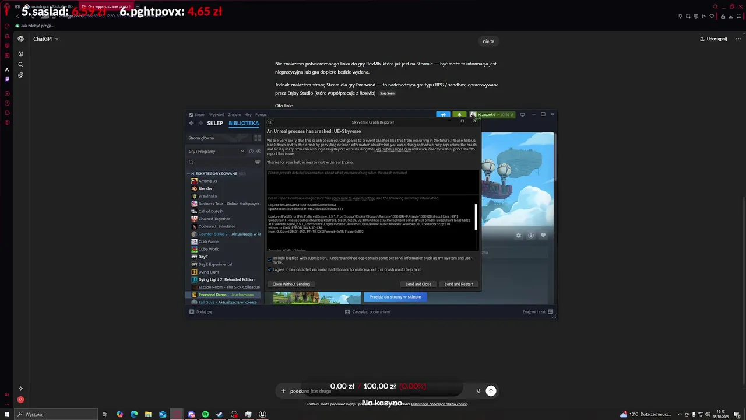Open Microsoft Edge from taskbar

(134, 414)
